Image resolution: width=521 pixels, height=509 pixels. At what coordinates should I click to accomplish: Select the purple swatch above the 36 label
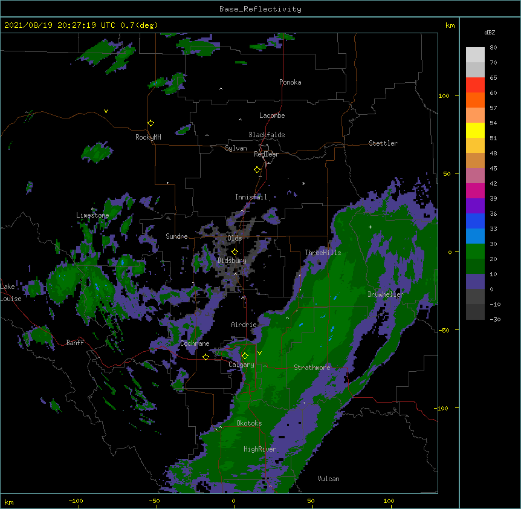(475, 206)
